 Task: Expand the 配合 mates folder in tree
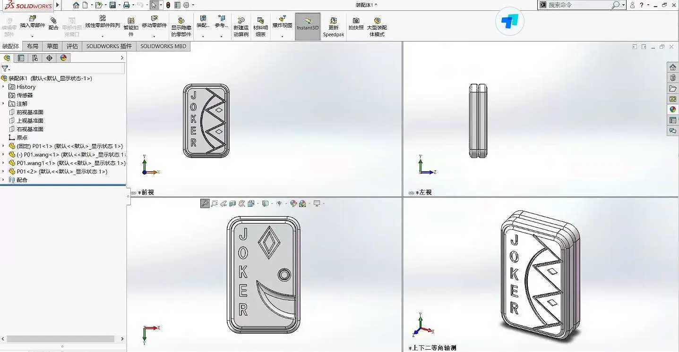3,180
